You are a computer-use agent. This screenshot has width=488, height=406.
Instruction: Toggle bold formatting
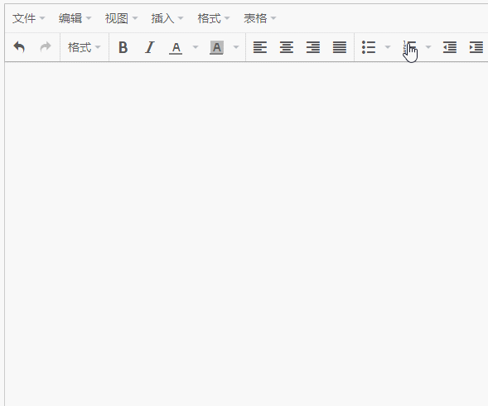point(123,47)
